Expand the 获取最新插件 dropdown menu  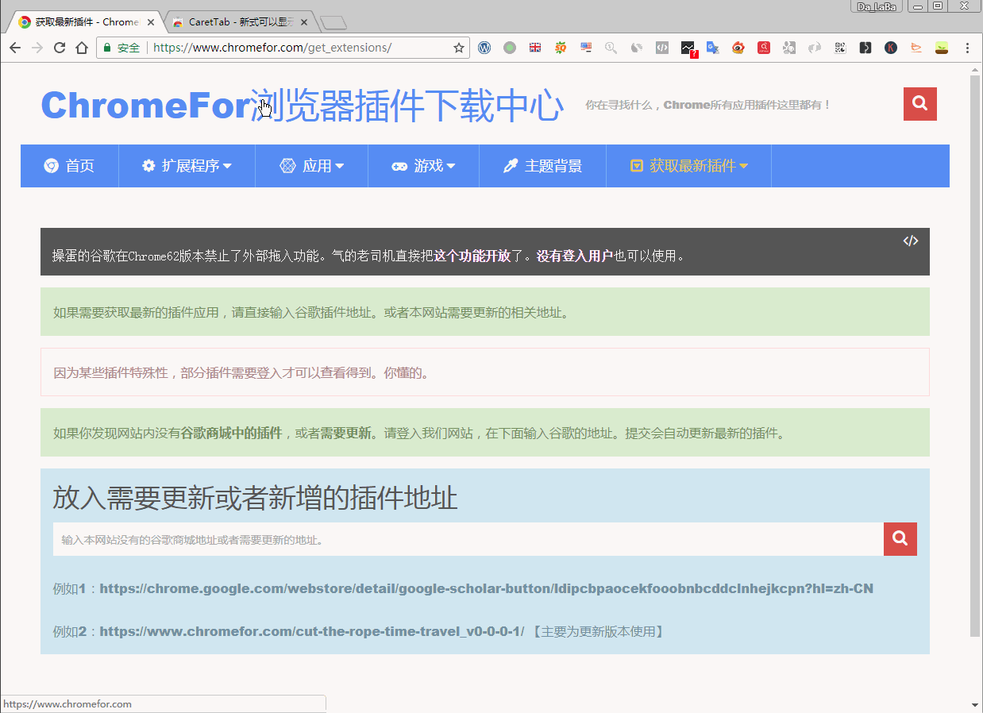[688, 166]
